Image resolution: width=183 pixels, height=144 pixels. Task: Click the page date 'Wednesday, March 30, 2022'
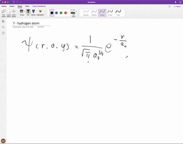click(23, 27)
